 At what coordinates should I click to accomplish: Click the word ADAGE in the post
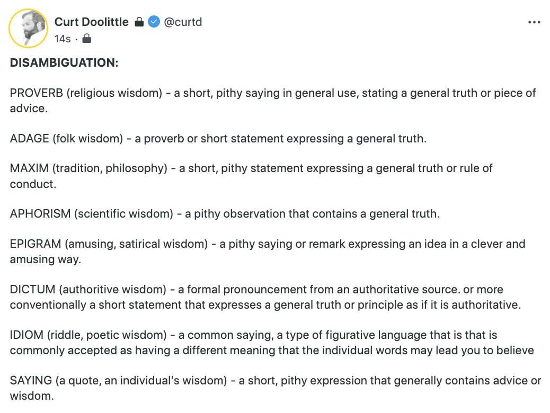[28, 139]
